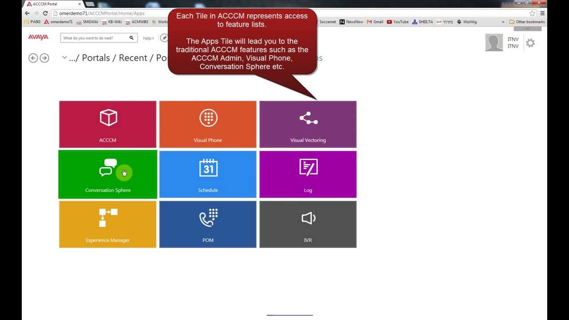This screenshot has width=569, height=320.
Task: Reload the page with the browser refresh button
Action: tap(45, 13)
